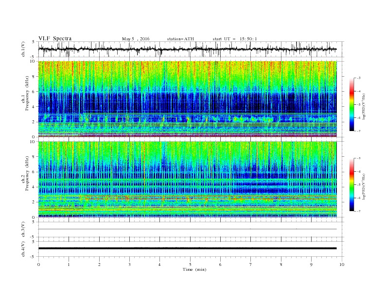This screenshot has width=385, height=297.
Task: Click the "10" kHz tick of ch.2 spectrogram
Action: (33, 142)
